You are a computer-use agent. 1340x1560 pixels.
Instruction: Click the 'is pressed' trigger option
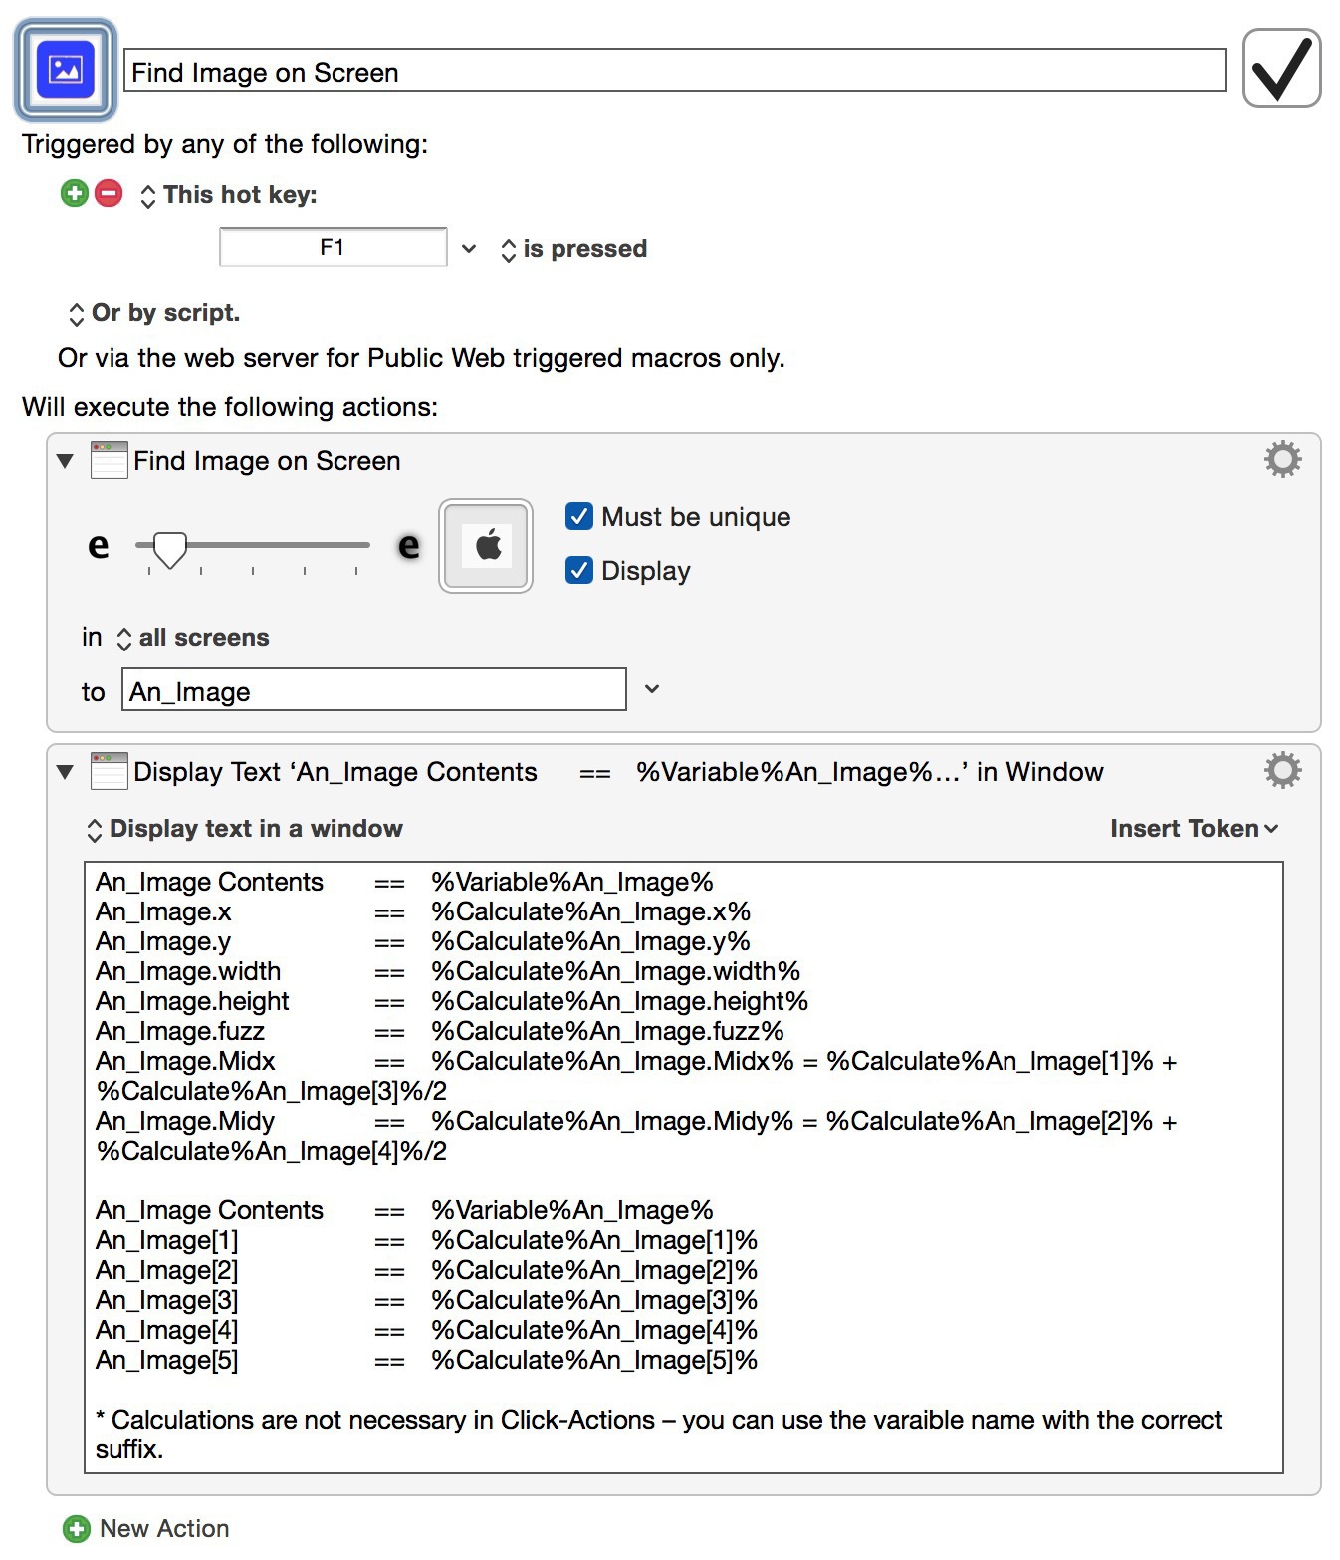pyautogui.click(x=573, y=249)
